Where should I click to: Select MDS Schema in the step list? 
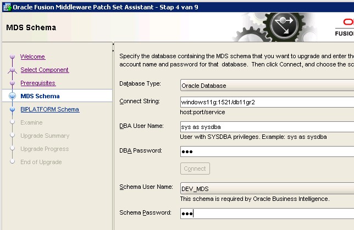[x=40, y=97]
